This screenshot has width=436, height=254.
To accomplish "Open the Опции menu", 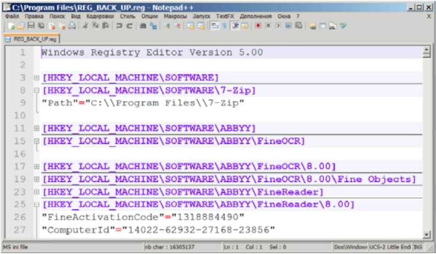I will click(x=149, y=17).
